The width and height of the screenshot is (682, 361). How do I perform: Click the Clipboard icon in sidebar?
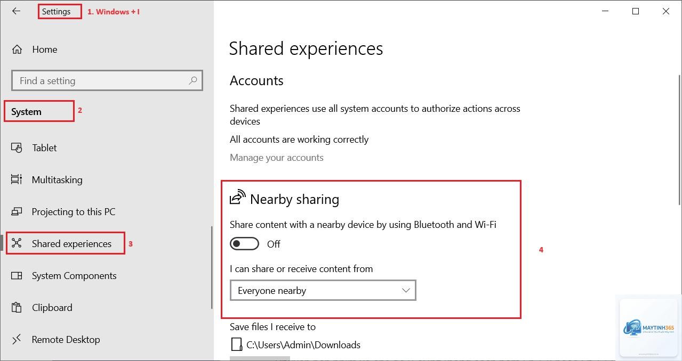(x=17, y=308)
